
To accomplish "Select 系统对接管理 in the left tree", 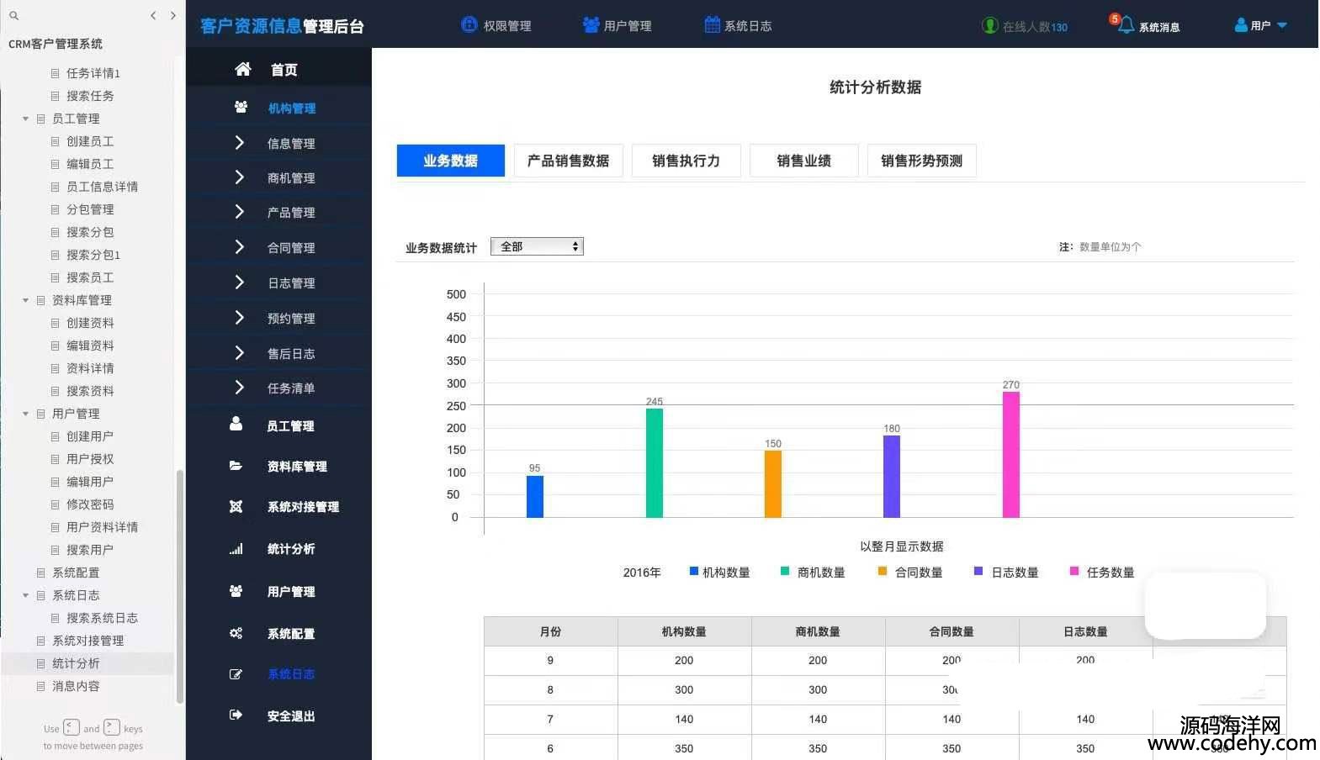I will (87, 641).
